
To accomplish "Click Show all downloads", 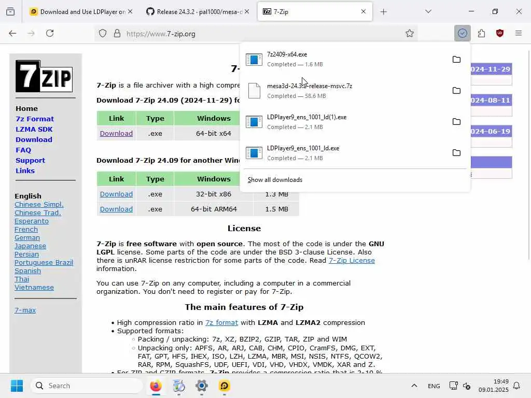I will coord(275,180).
